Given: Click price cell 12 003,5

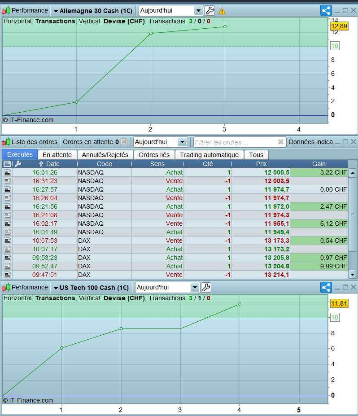Looking at the screenshot, I should click(x=261, y=181).
